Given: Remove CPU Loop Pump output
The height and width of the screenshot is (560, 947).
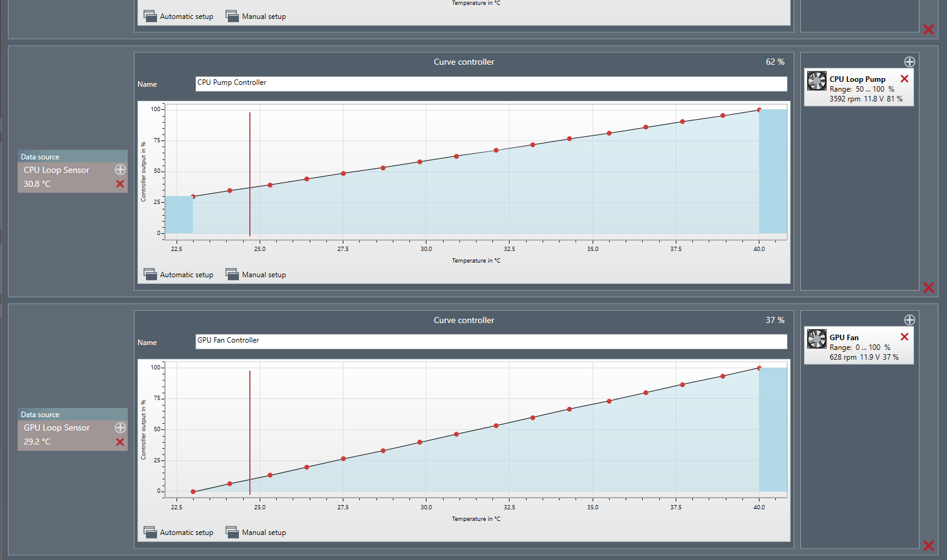Looking at the screenshot, I should pyautogui.click(x=904, y=79).
